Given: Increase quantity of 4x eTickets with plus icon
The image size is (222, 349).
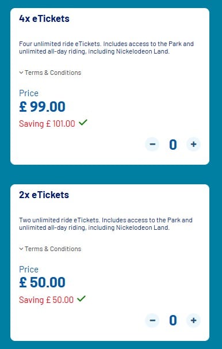Looking at the screenshot, I should (x=194, y=144).
